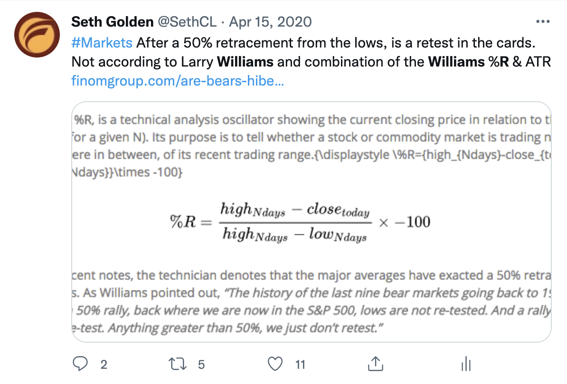Like the tweet with the heart icon
Screen dimensions: 567x384
click(x=275, y=364)
